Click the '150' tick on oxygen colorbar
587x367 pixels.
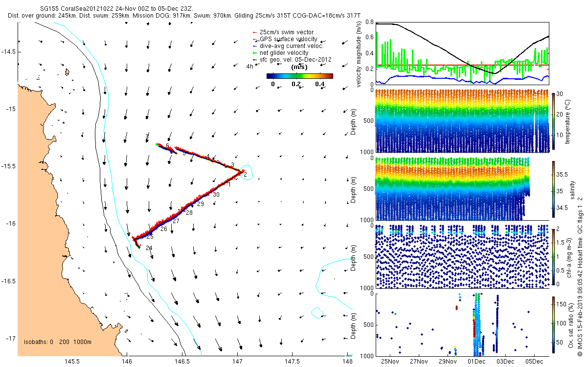pyautogui.click(x=562, y=304)
